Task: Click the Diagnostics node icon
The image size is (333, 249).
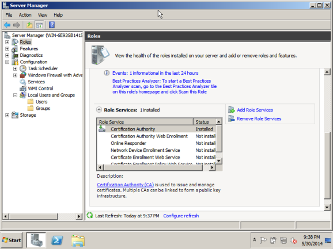Action: (16, 55)
